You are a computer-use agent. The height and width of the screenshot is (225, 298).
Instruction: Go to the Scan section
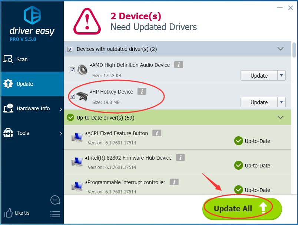click(x=22, y=59)
